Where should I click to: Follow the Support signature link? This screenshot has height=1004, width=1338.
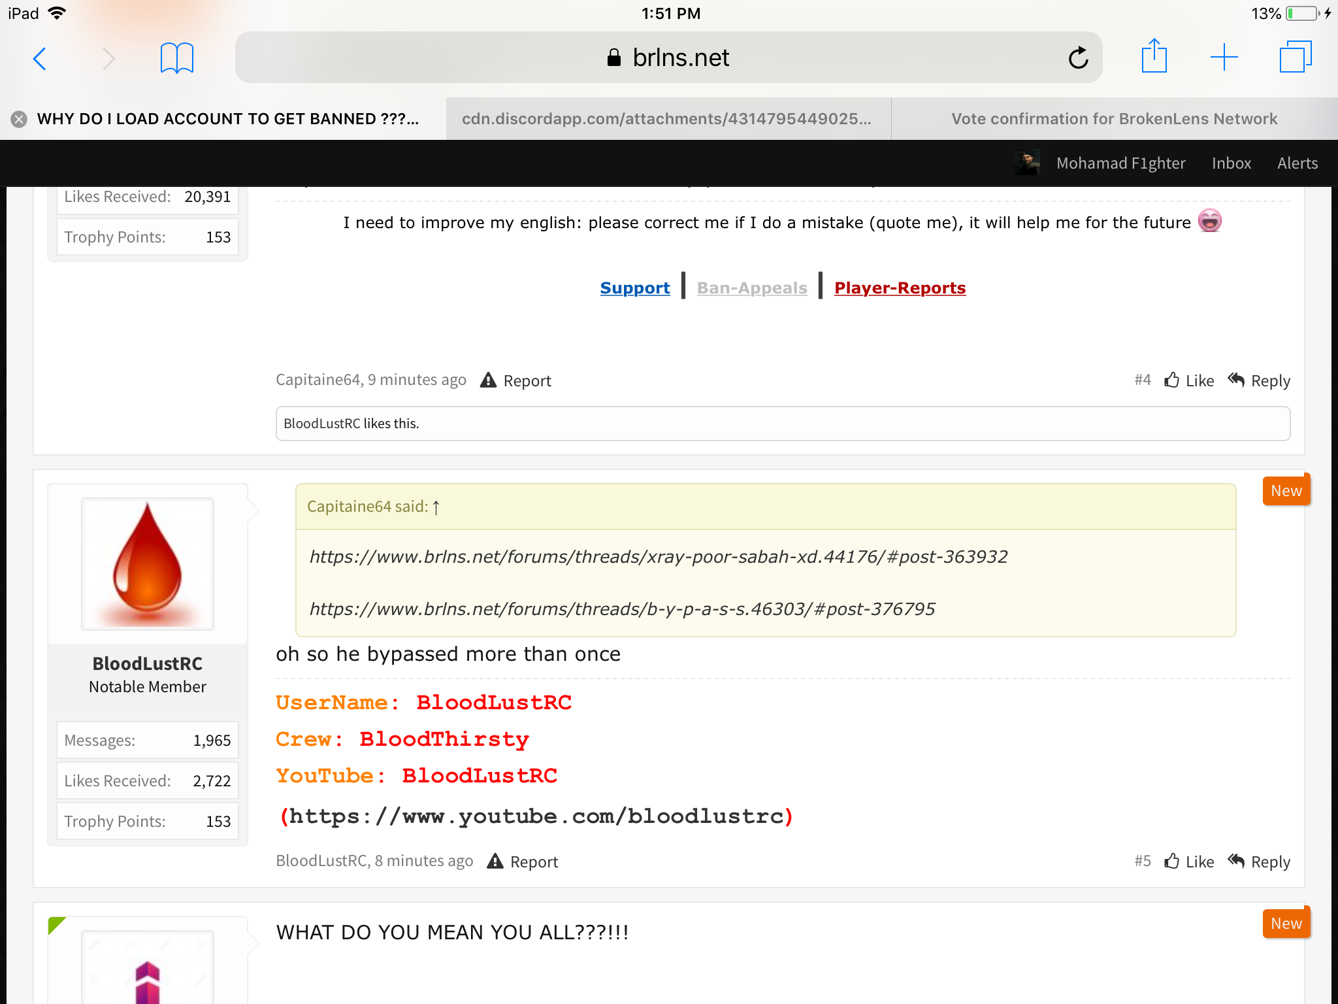click(635, 288)
